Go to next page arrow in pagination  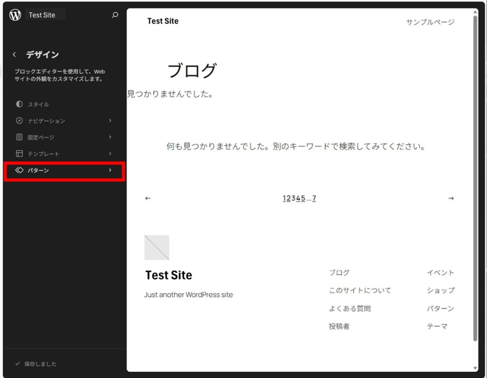point(451,198)
